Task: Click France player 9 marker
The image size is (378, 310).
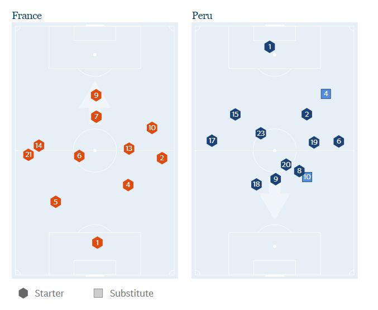Action: 96,96
